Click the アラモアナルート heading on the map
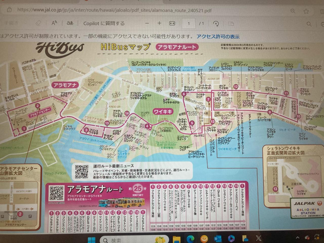Image resolution: width=324 pixels, height=243 pixels. coord(177,47)
